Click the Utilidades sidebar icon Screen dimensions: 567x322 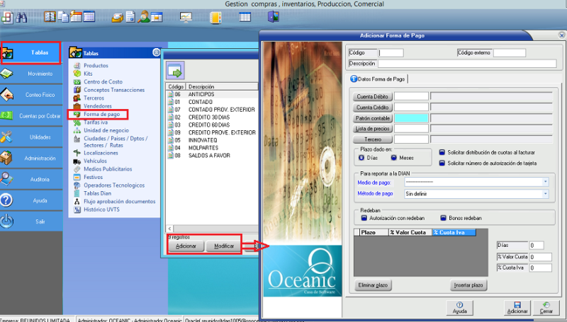click(x=7, y=137)
